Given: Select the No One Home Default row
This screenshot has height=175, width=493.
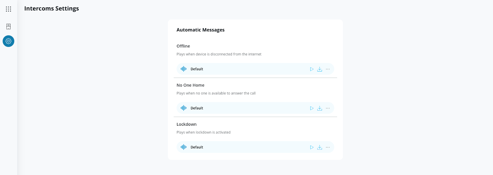Looking at the screenshot, I should [246, 108].
